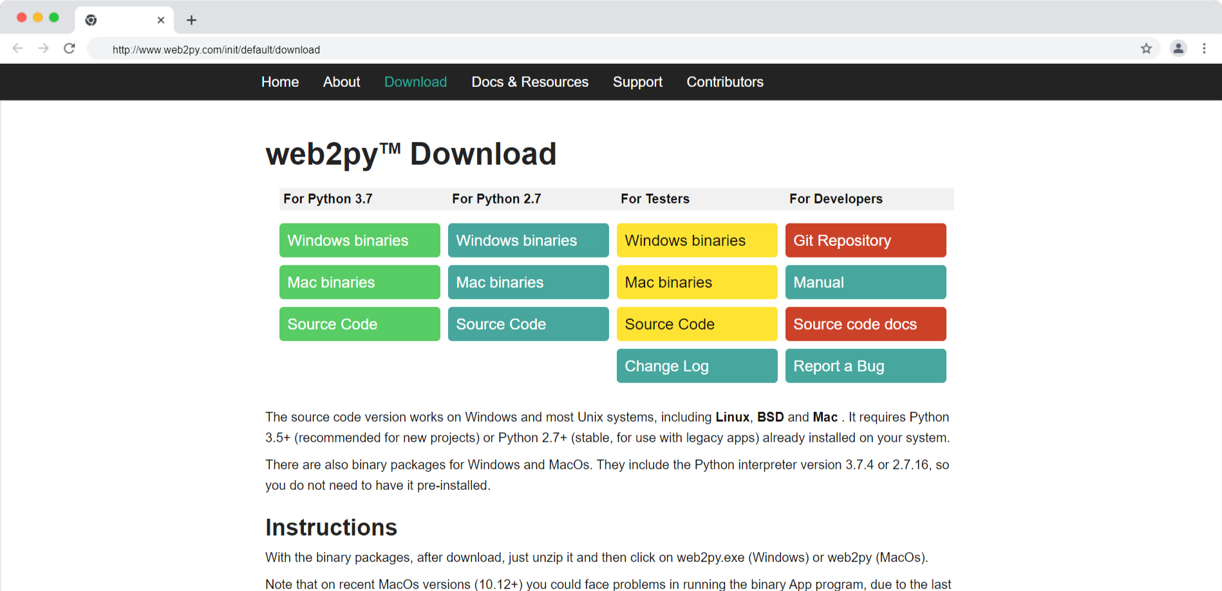Image resolution: width=1222 pixels, height=591 pixels.
Task: Close the current browser tab
Action: click(x=161, y=20)
